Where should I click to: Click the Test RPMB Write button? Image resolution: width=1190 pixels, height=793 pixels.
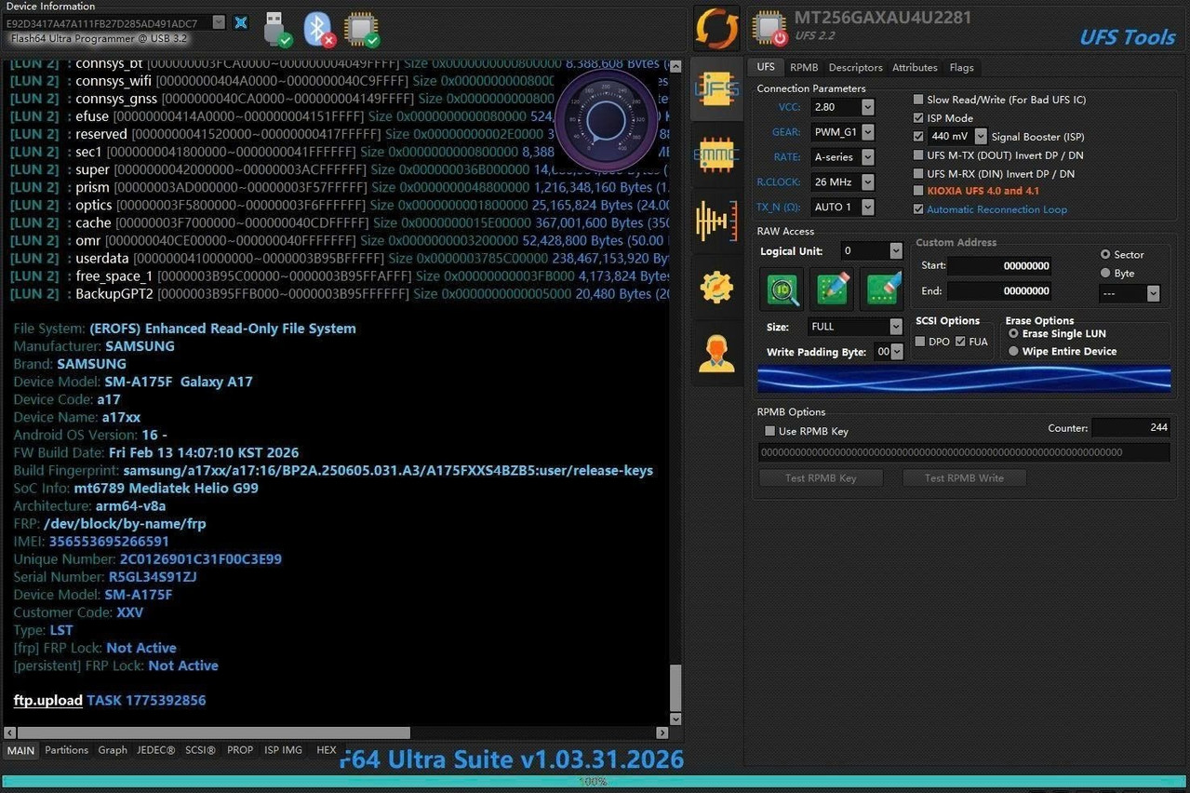[x=964, y=477]
